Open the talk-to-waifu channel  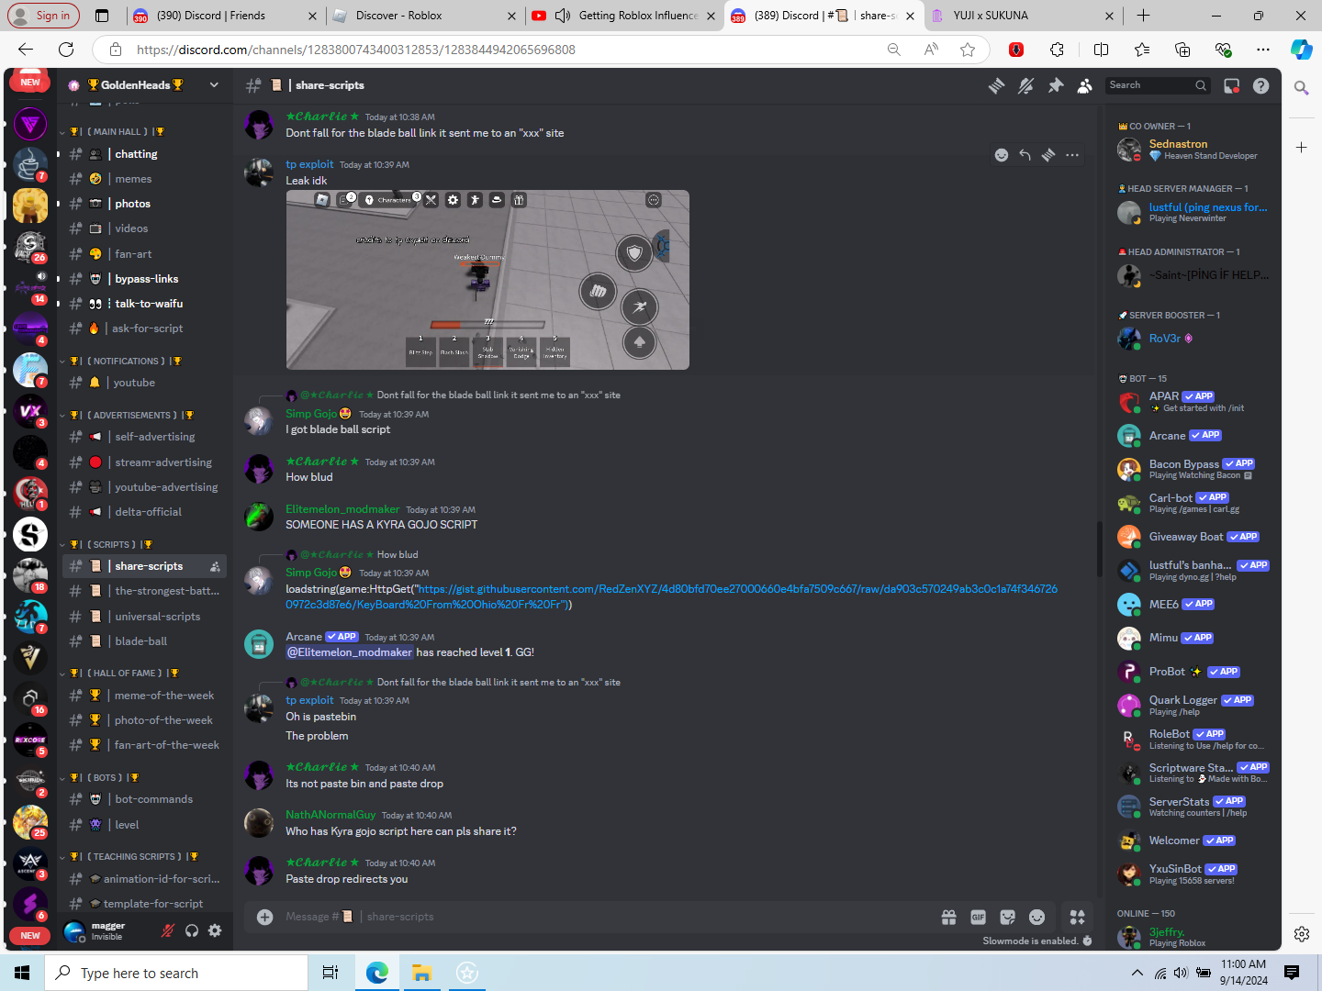click(144, 304)
